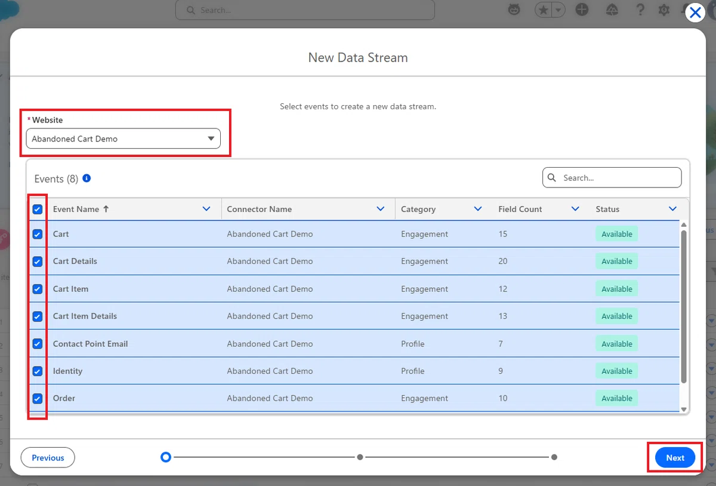Open the Website combo box
The width and height of the screenshot is (716, 486).
[124, 139]
